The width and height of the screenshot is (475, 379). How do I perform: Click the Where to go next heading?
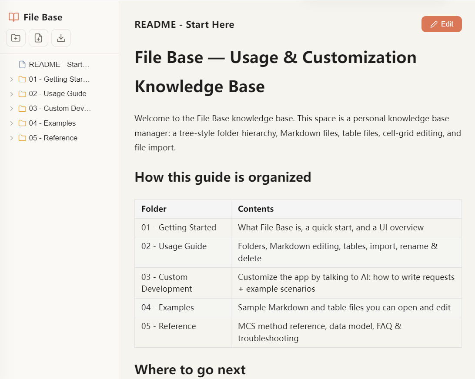(x=190, y=369)
